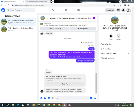Click the back arrow beside Marketplace
The width and height of the screenshot is (134, 107).
click(2, 16)
